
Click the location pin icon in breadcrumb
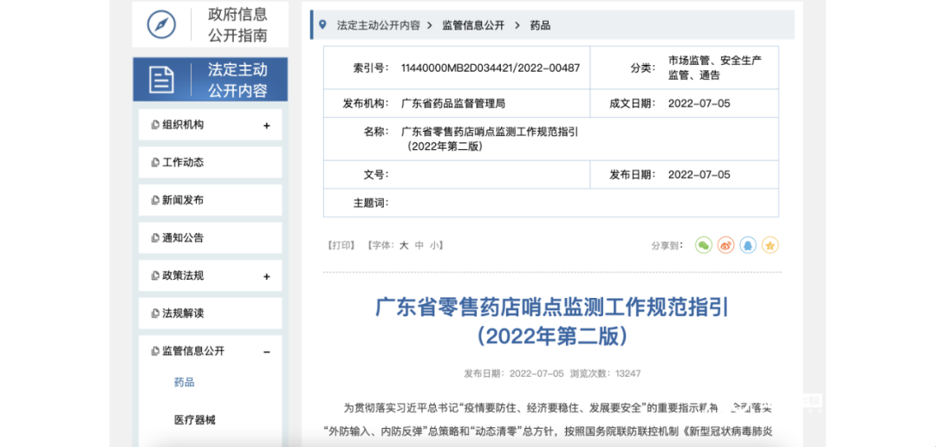(x=323, y=25)
